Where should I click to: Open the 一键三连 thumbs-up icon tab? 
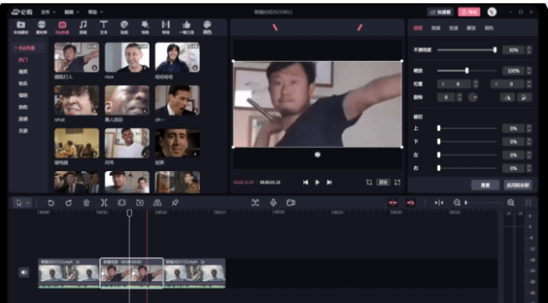186,25
